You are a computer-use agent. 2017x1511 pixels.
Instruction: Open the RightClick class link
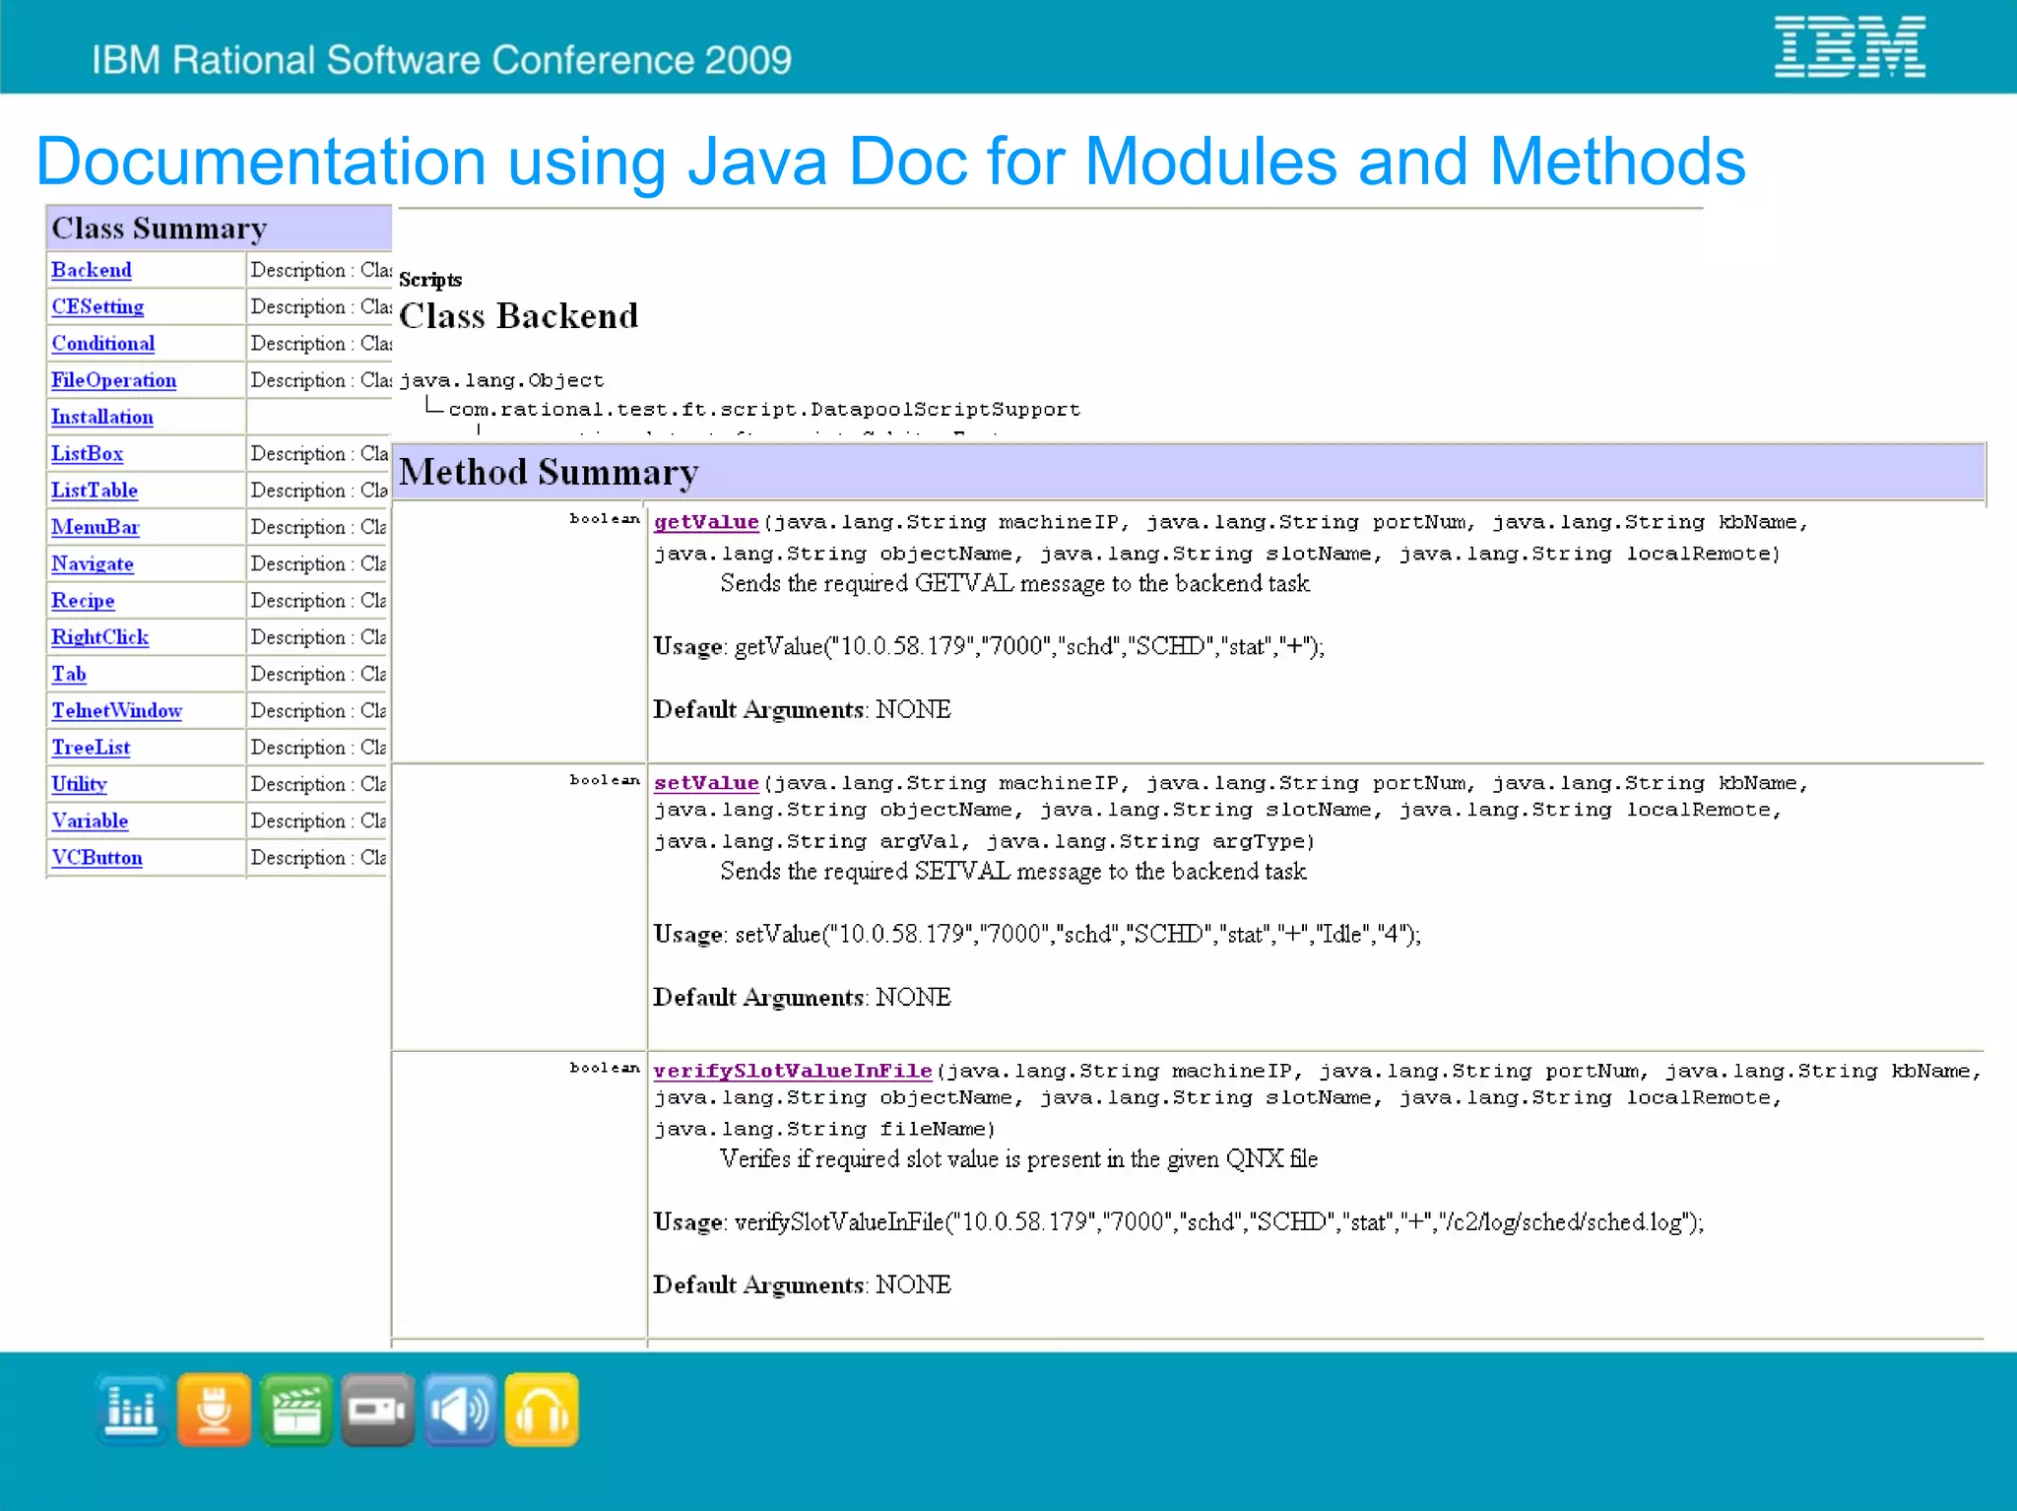tap(100, 637)
